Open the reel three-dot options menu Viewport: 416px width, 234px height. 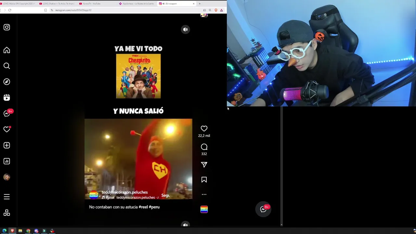click(204, 194)
